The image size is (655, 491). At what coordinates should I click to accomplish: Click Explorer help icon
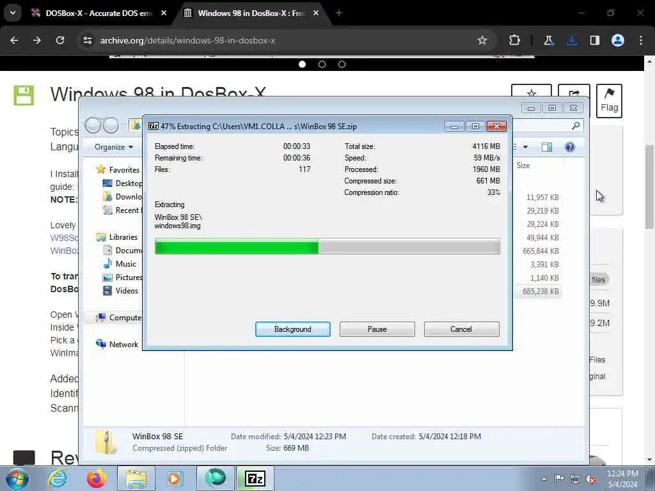tap(570, 147)
